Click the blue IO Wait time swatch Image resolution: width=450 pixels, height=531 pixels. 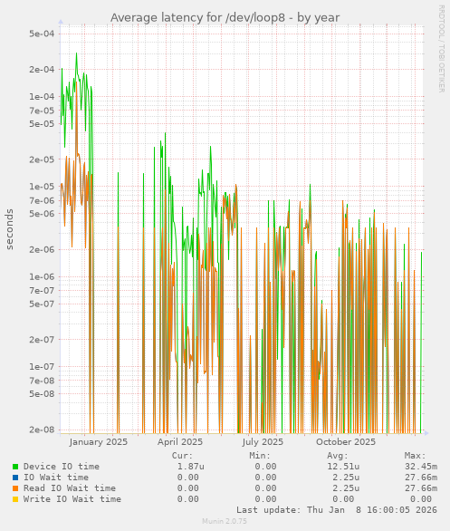[x=15, y=478]
